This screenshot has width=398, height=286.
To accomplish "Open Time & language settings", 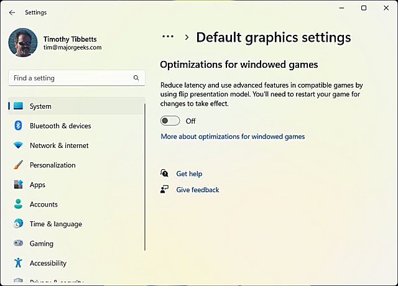I will click(55, 224).
